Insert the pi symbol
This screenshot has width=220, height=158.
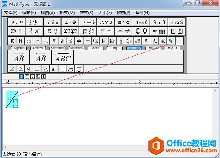tap(12, 41)
